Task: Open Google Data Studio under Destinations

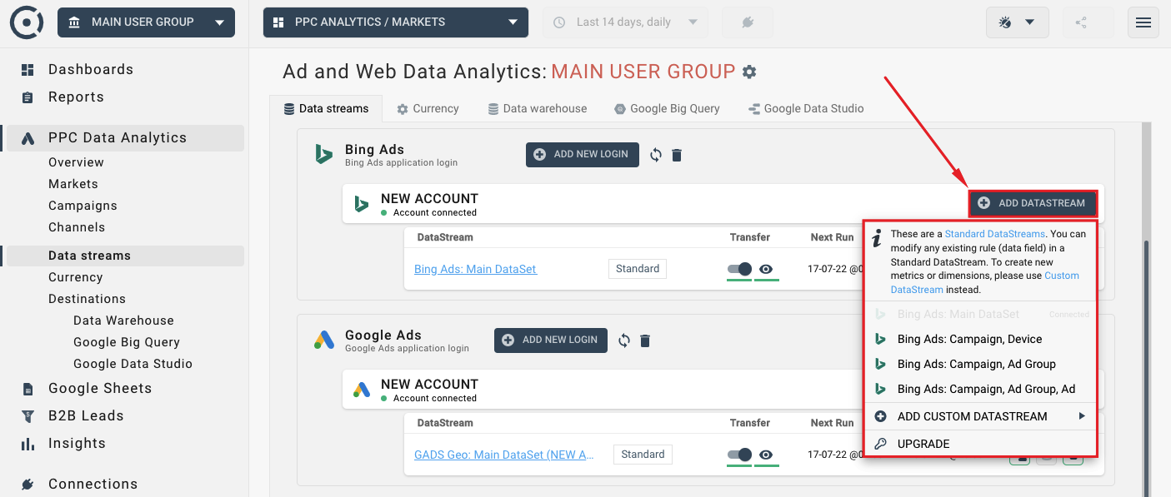Action: pos(133,364)
